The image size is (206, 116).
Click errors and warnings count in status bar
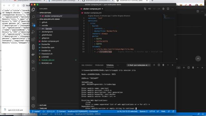click(x=51, y=111)
